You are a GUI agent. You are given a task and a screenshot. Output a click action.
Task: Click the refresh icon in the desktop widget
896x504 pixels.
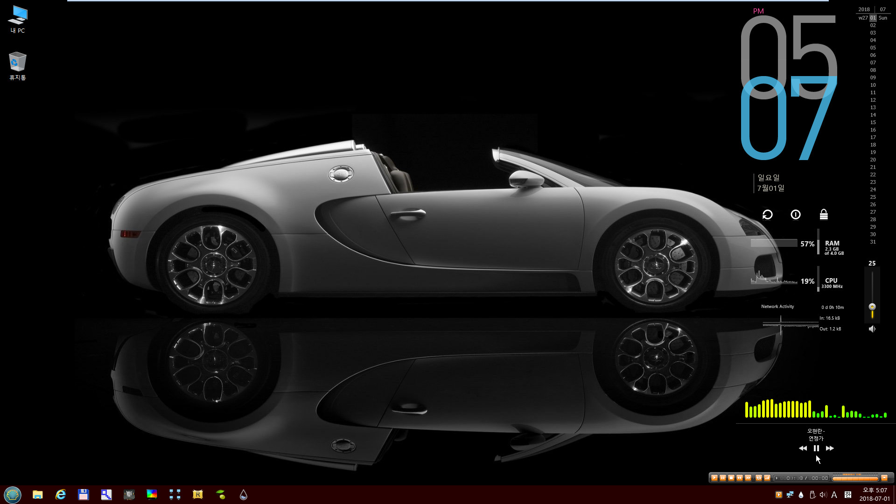click(768, 215)
